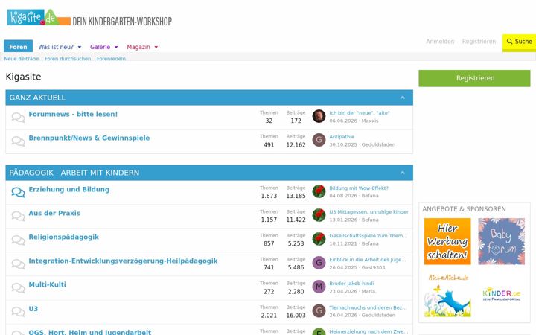
Task: Click the Anmelden link
Action: pyautogui.click(x=440, y=42)
